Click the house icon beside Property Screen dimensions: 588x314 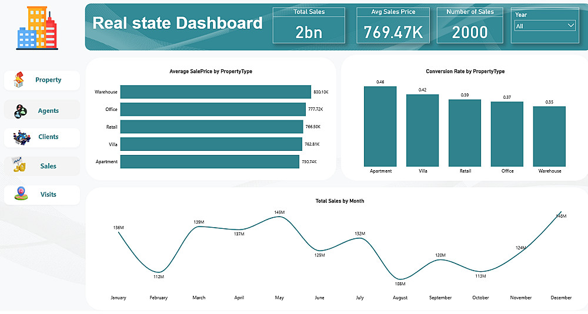[19, 80]
